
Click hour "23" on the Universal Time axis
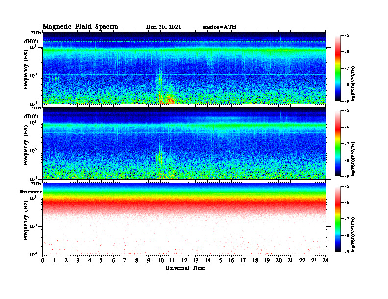click(x=314, y=260)
